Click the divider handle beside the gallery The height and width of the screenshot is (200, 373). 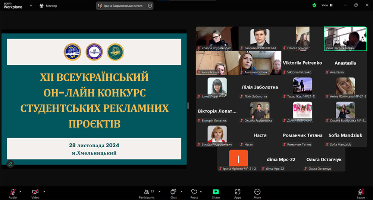[x=188, y=105]
